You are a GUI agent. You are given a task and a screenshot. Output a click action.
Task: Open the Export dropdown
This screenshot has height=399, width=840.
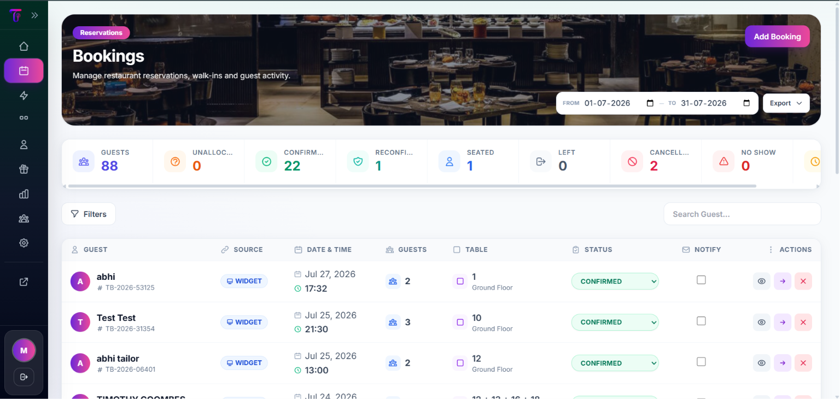[786, 103]
